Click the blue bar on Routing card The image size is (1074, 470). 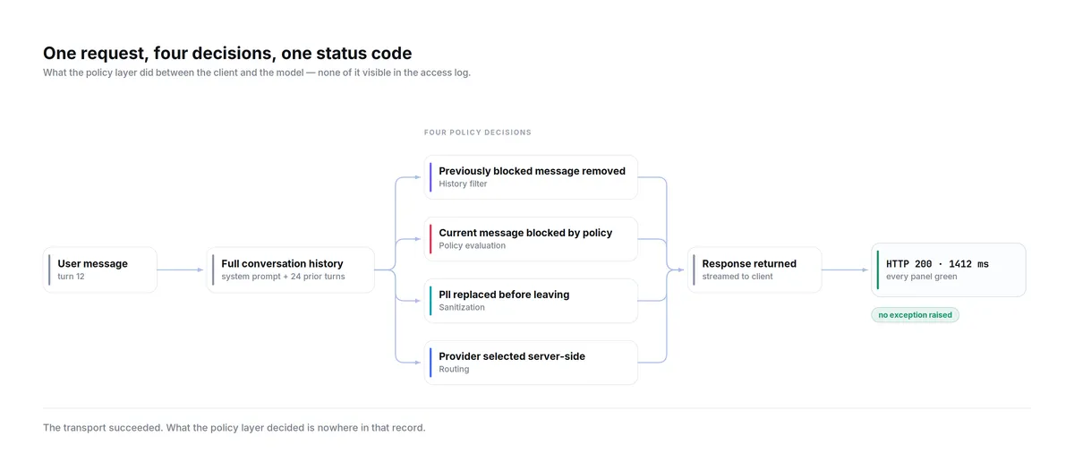pyautogui.click(x=430, y=363)
